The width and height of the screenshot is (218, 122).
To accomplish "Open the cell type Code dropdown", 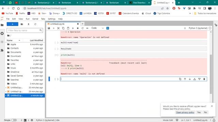I will (x=97, y=28).
